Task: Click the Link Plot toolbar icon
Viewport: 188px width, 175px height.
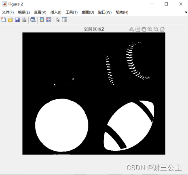Action: click(x=33, y=20)
